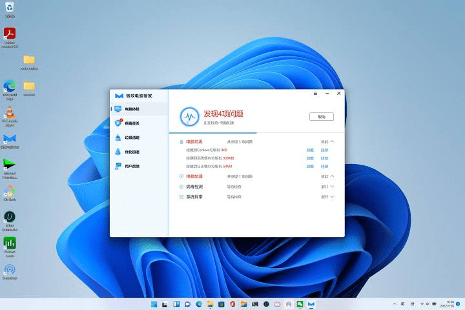Screen dimensions: 465x310
Task: Open Internet Download Manager desktop shortcut
Action: (10, 169)
